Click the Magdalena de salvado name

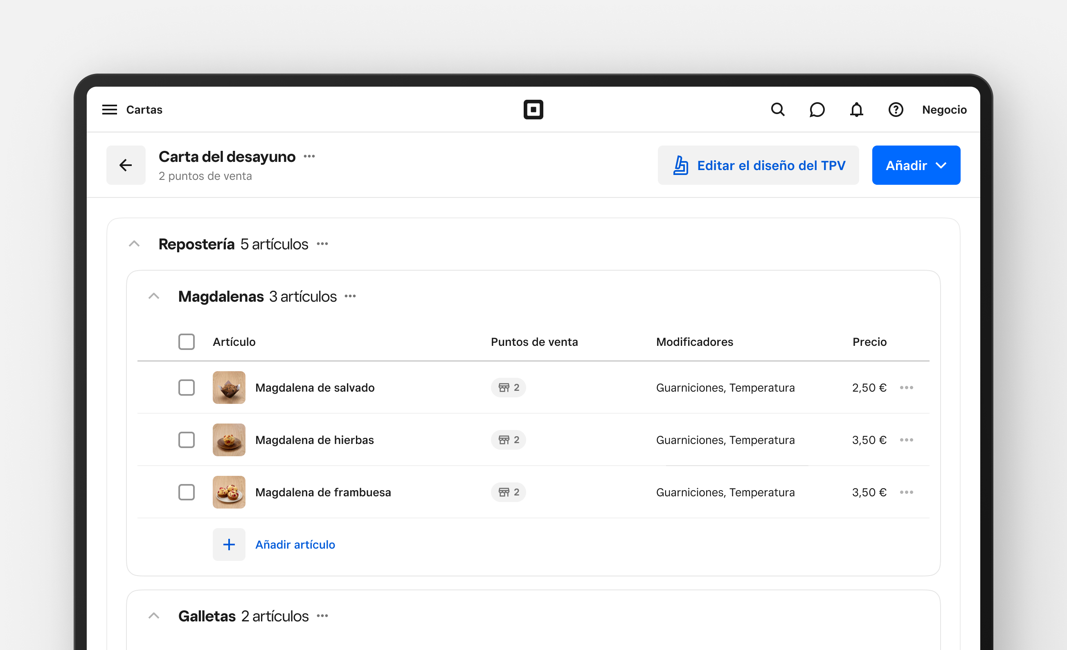(315, 388)
